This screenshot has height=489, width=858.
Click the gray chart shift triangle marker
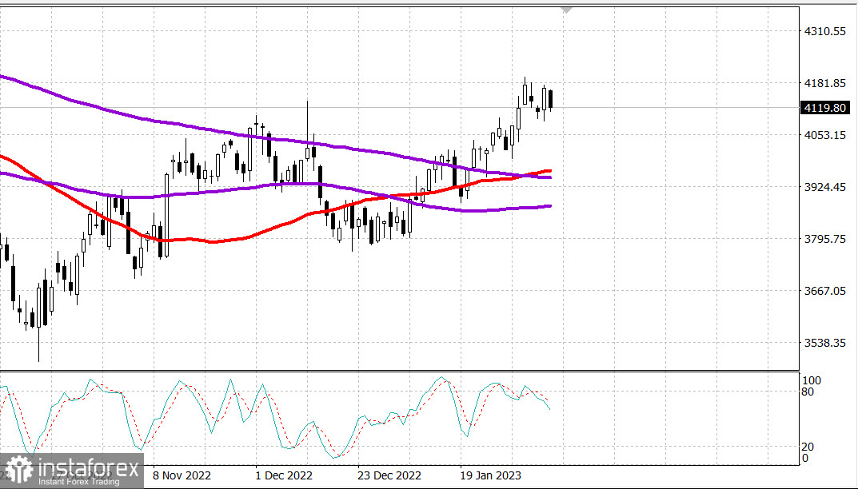pos(566,10)
